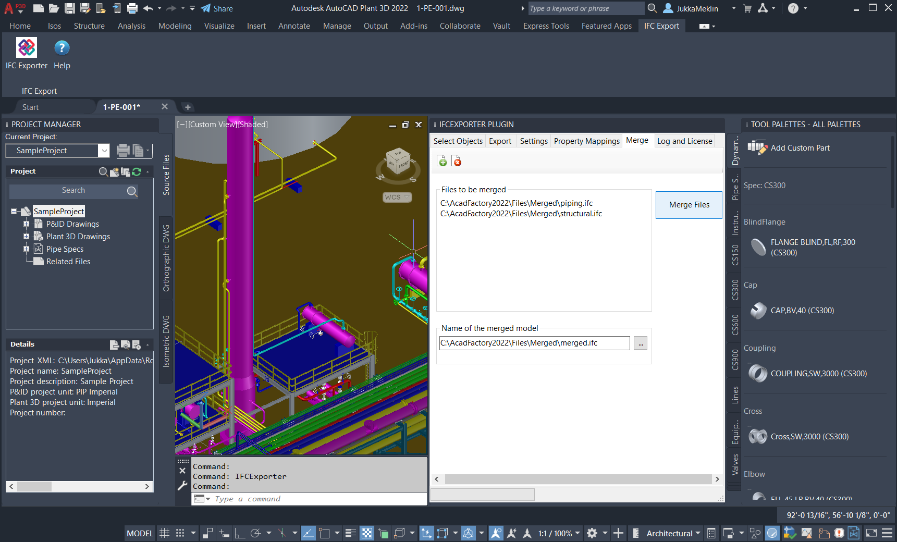Click the IFC plugin horizontal scrollbar
The width and height of the screenshot is (897, 542).
click(x=577, y=479)
